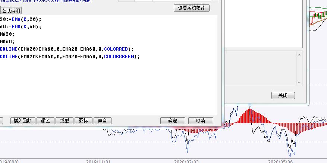
Task: Place cursor on the COLORGREEN code line
Action: pos(71,57)
